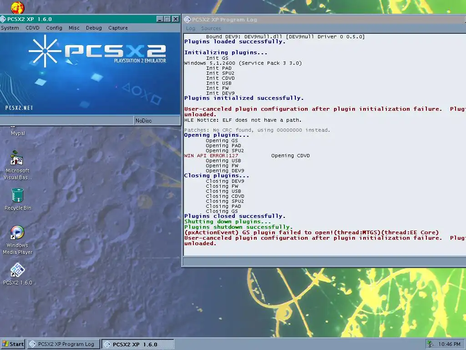Click the NoDisc status bar field
The height and width of the screenshot is (350, 466).
pyautogui.click(x=157, y=120)
